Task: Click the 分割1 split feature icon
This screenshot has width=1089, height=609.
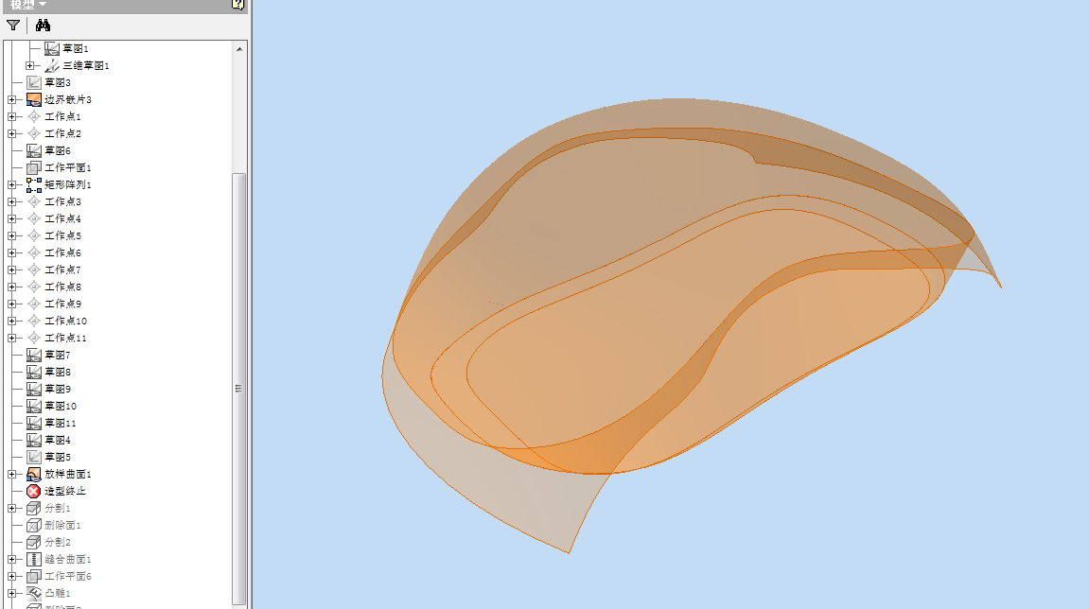Action: click(x=34, y=509)
